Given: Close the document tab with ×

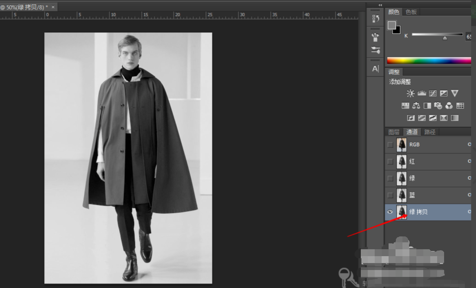Looking at the screenshot, I should pos(53,7).
